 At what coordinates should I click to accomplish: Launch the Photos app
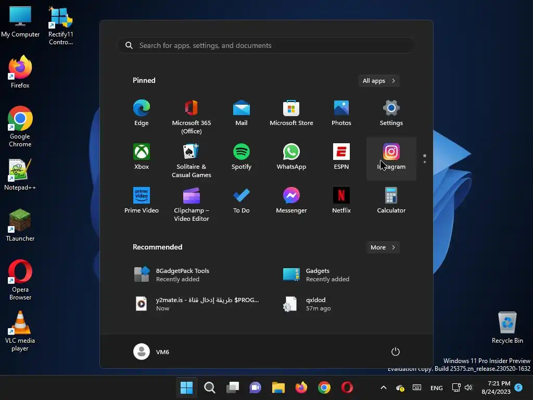click(341, 114)
